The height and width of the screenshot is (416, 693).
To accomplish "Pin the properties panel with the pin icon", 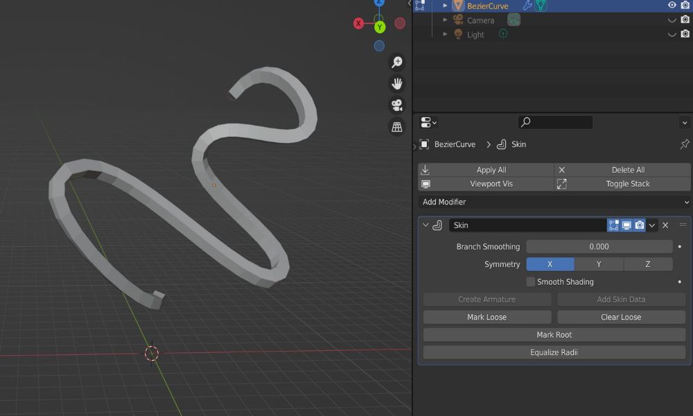I will tap(684, 144).
